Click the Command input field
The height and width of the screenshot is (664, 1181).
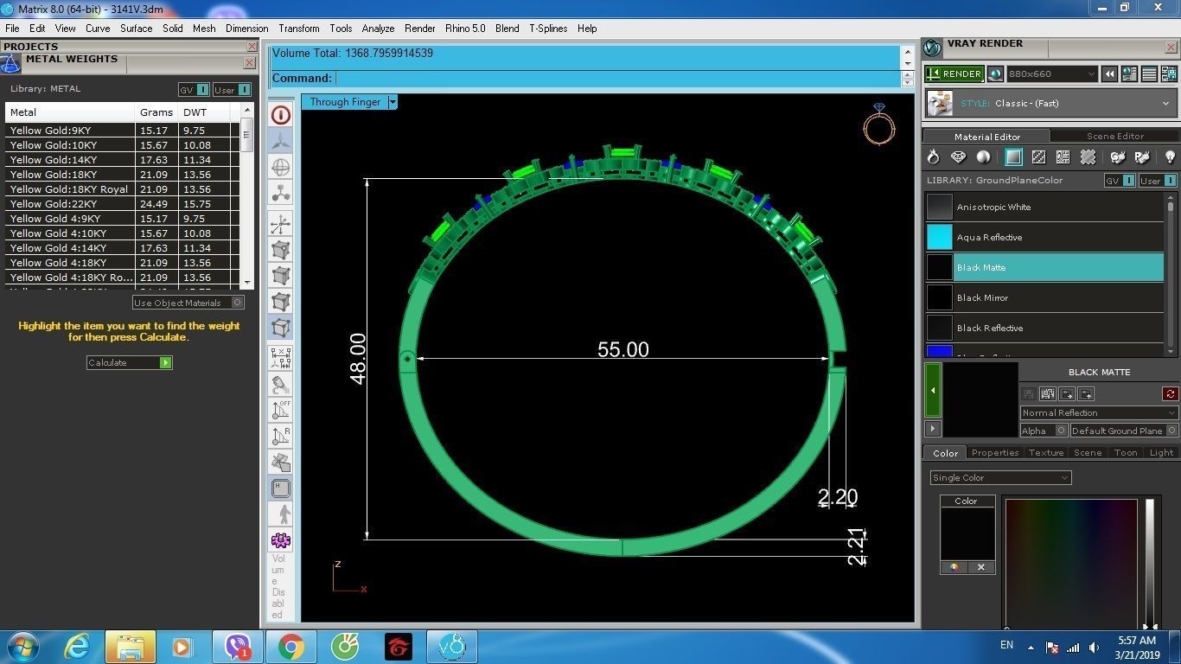617,78
